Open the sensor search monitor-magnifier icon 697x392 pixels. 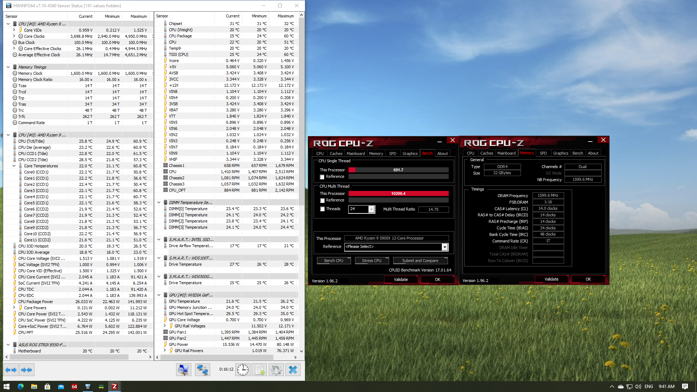[184, 370]
